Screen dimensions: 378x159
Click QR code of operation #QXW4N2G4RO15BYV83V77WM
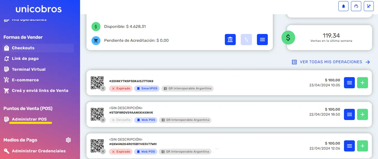(x=97, y=146)
